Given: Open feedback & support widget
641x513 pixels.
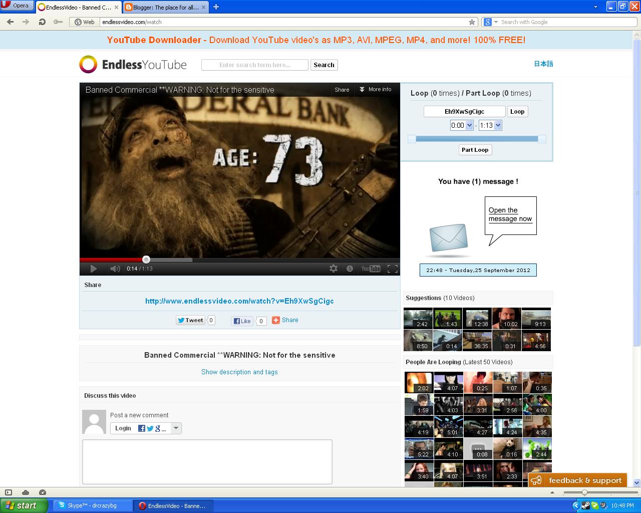Looking at the screenshot, I should pos(577,480).
